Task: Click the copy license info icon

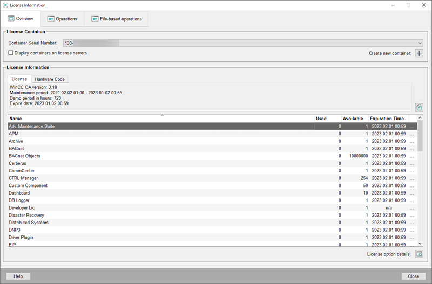Action: [x=419, y=107]
